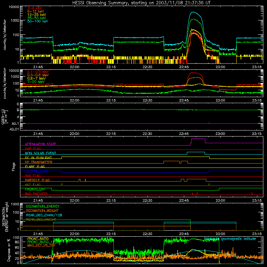Select the ECLIPSE_FLAG label
Image resolution: width=267 pixels, height=267 pixels.
click(36, 171)
